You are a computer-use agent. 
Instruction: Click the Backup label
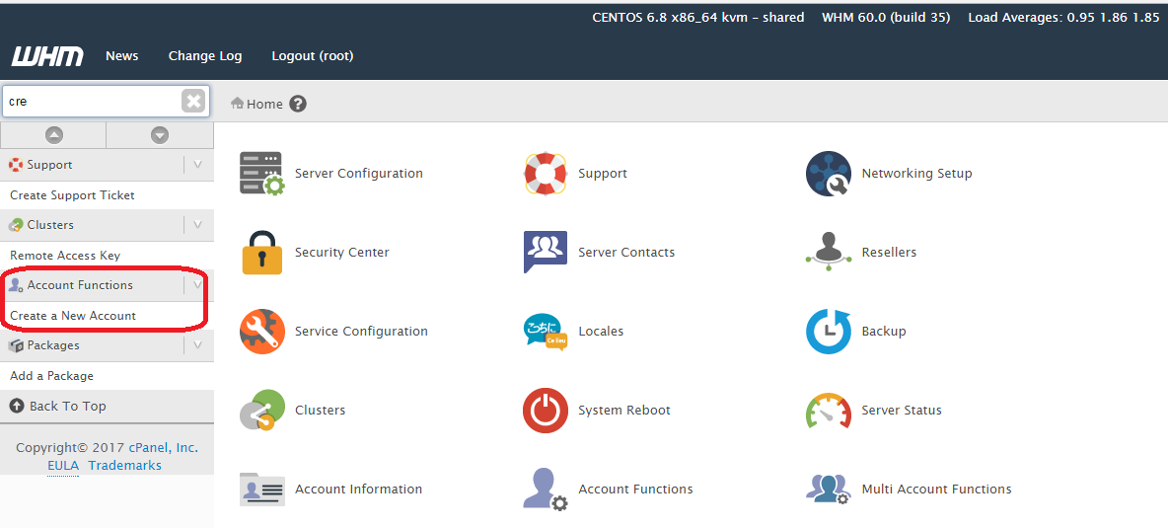[884, 332]
